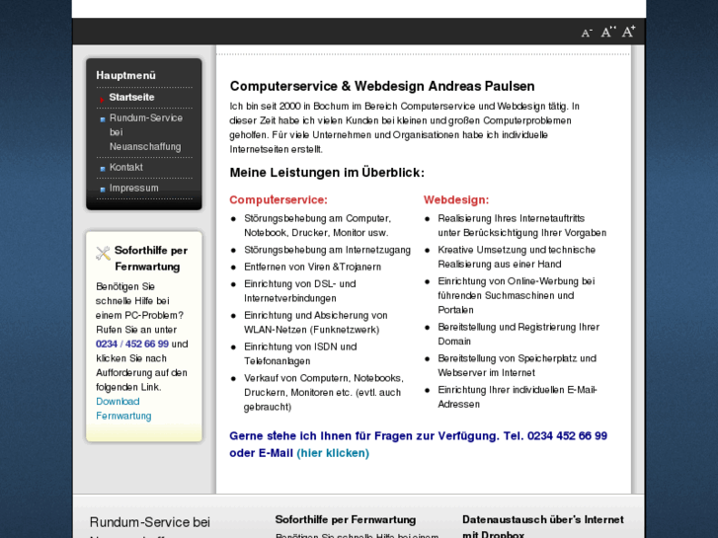Click the Meine Leistungen im Überblick heading
Image resolution: width=718 pixels, height=538 pixels.
tap(327, 172)
